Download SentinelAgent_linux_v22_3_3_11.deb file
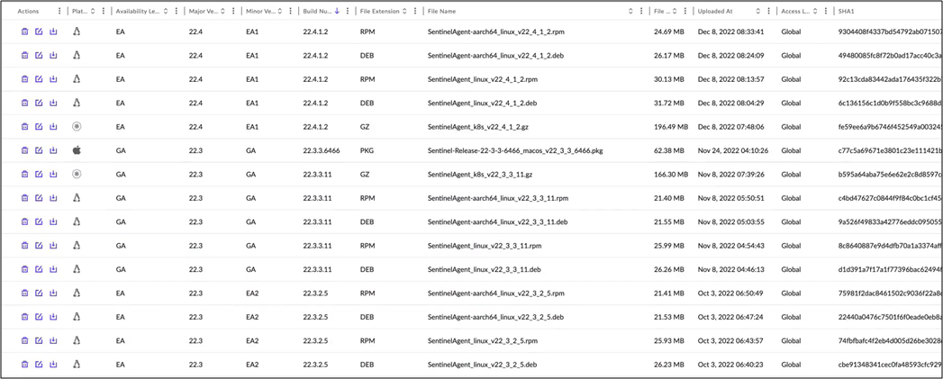Image resolution: width=943 pixels, height=379 pixels. (52, 269)
